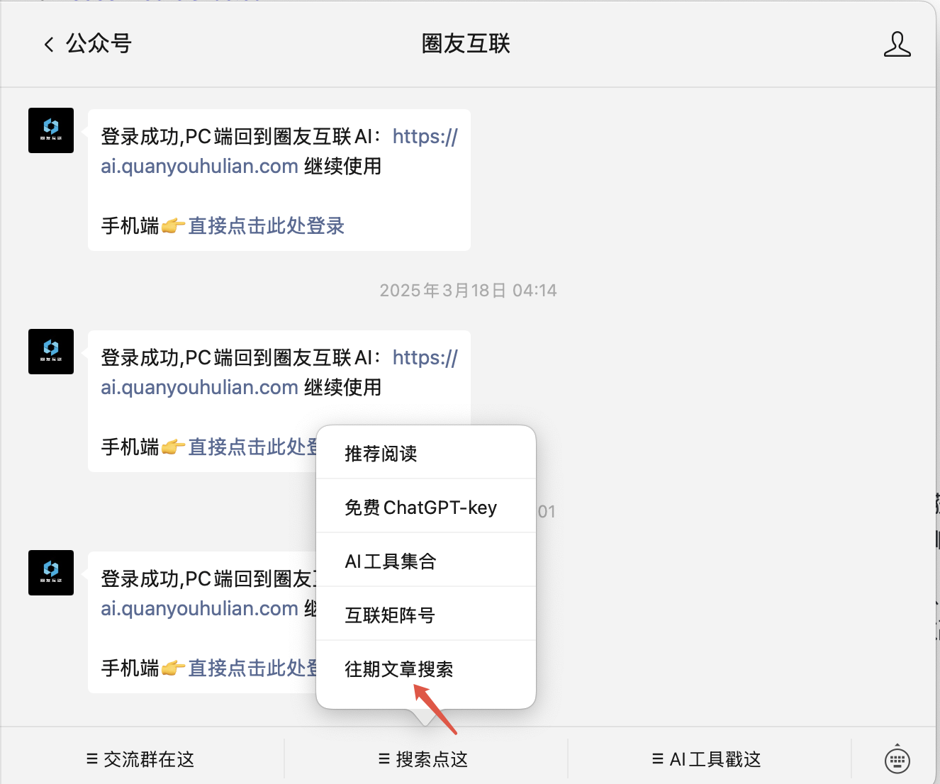Switch to keyboard input icon
This screenshot has width=940, height=784.
(x=897, y=760)
